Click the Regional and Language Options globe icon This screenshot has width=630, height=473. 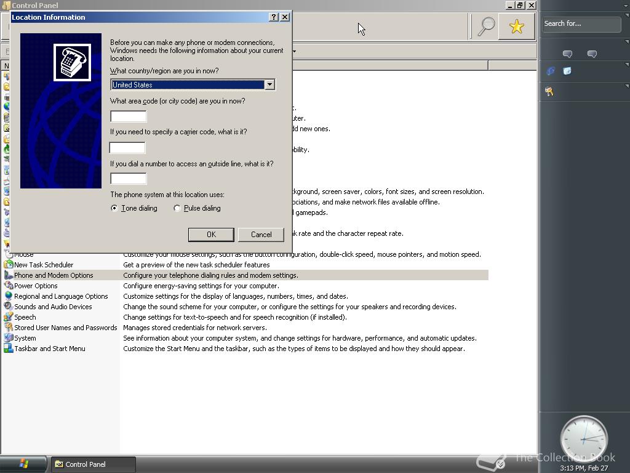tap(9, 296)
